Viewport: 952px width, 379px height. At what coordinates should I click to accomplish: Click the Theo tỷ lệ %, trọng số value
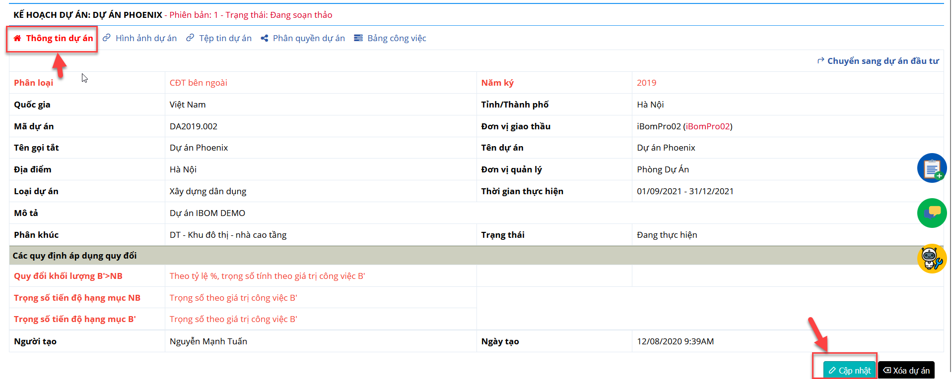point(268,276)
